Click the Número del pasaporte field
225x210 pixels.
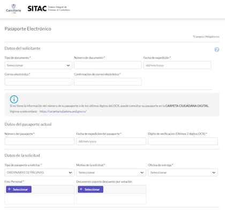click(40, 141)
